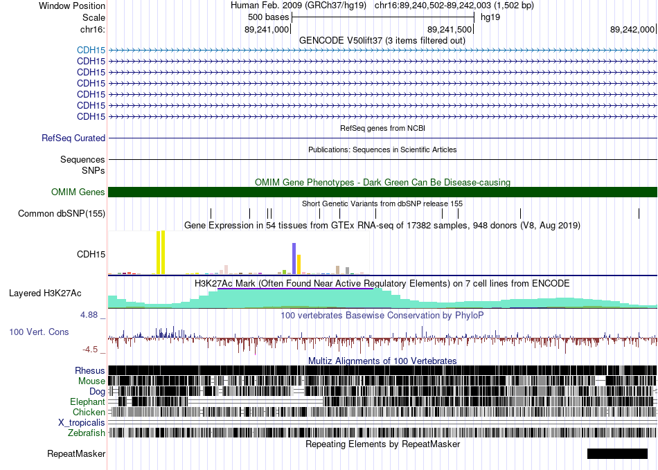Click the '500 bases' scale label
This screenshot has height=470, width=658.
(269, 17)
